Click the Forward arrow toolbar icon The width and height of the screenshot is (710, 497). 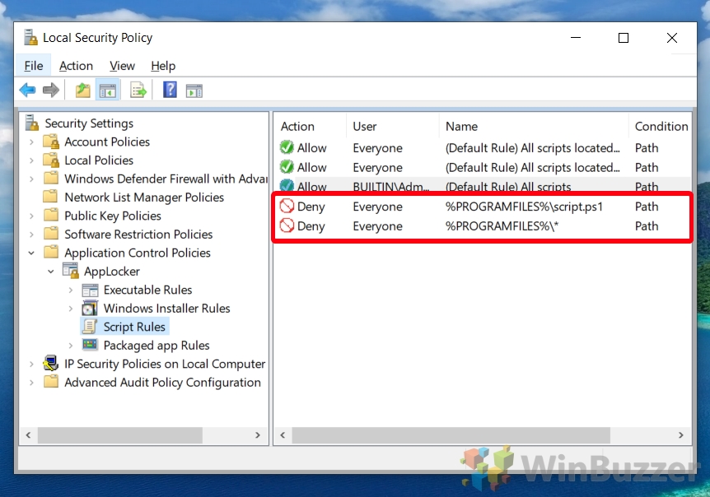click(x=51, y=91)
